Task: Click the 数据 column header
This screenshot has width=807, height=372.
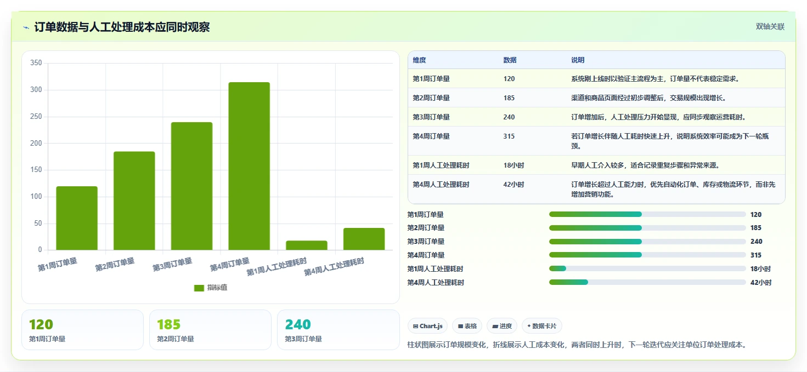Action: click(510, 60)
